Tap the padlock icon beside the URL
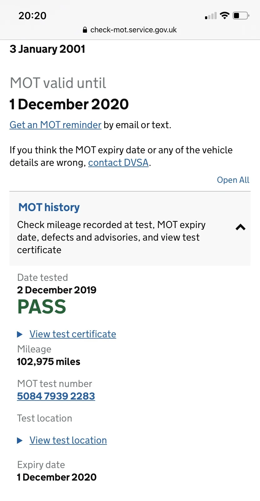The width and height of the screenshot is (260, 501). 84,30
